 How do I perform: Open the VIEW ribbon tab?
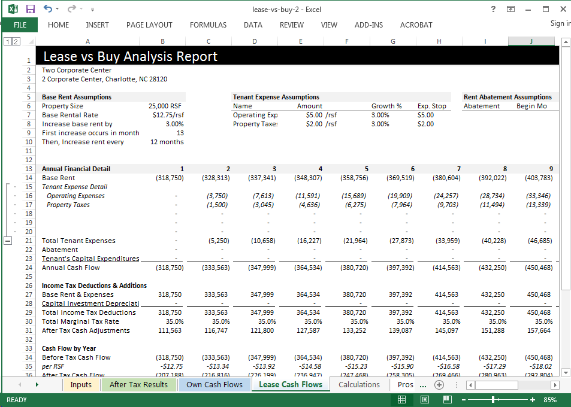pos(329,25)
